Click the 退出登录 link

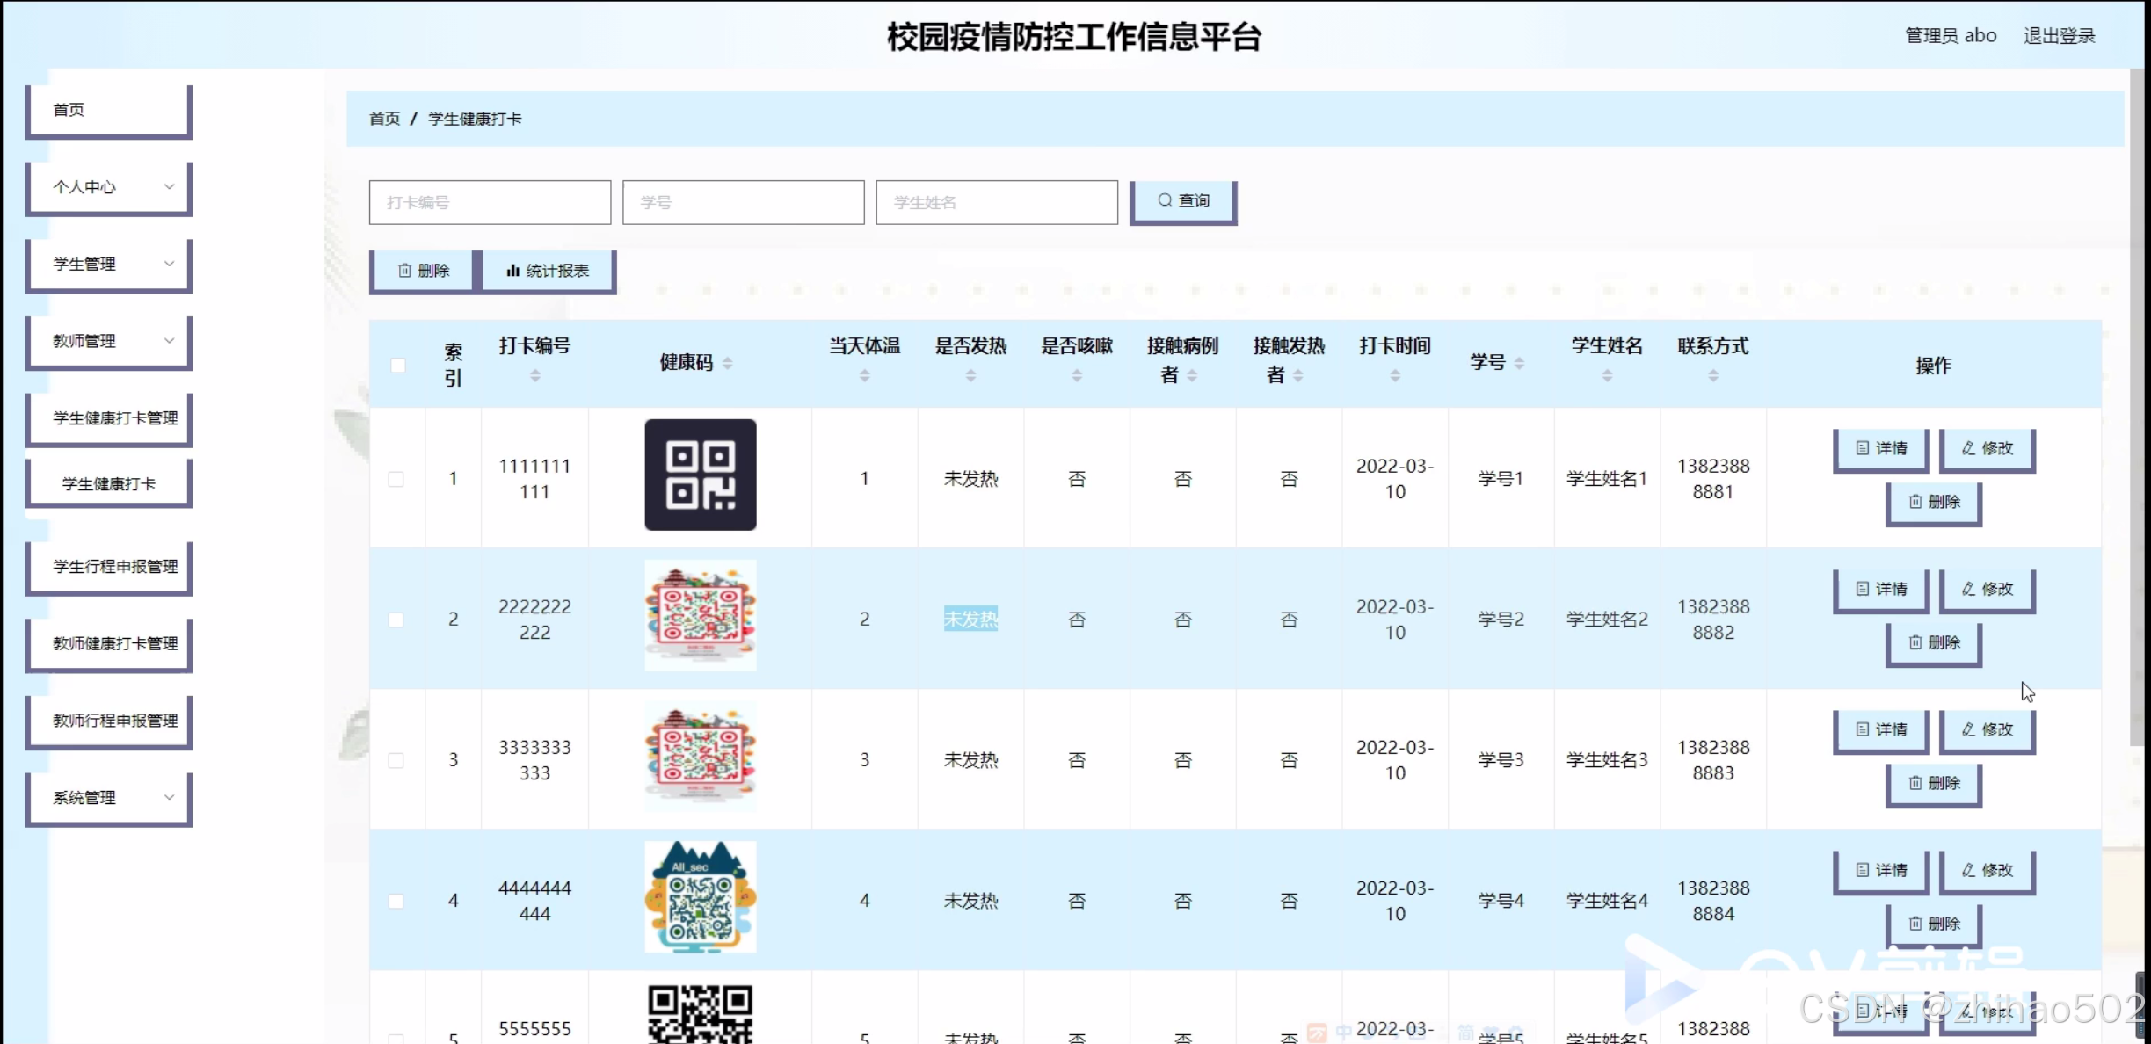(2059, 36)
